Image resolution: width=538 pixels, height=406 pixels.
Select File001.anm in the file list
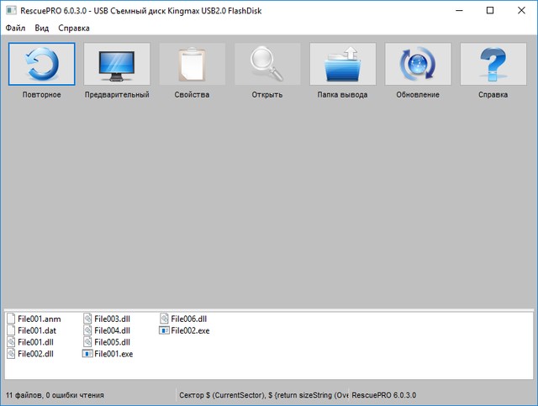point(39,319)
